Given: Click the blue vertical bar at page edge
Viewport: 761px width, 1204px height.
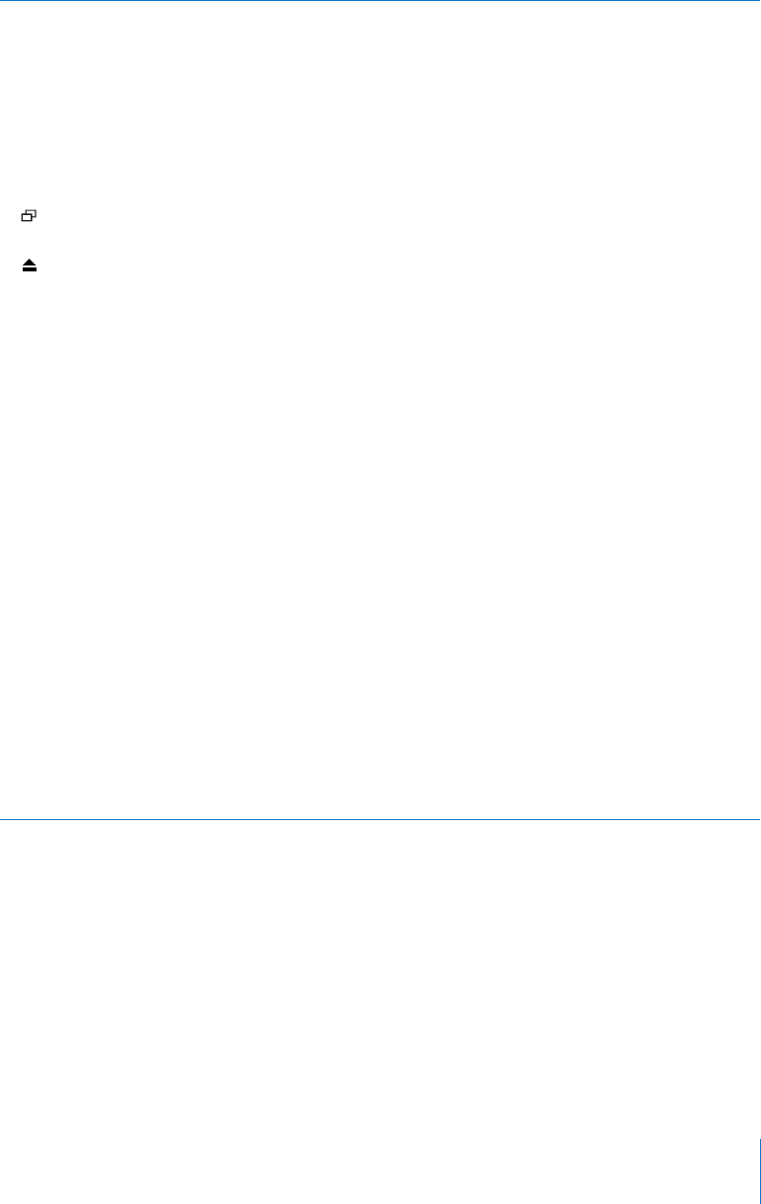Looking at the screenshot, I should pyautogui.click(x=759, y=1169).
